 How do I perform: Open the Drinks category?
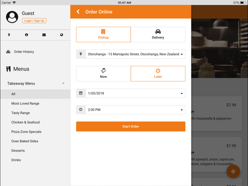16,160
